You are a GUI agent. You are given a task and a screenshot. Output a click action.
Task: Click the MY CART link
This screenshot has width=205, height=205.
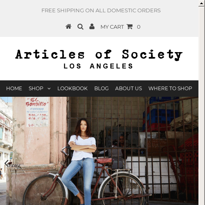(112, 27)
